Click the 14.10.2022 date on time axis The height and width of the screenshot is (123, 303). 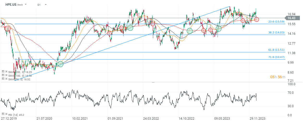[x=187, y=119]
